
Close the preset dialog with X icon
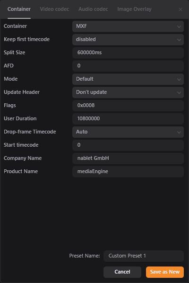[x=180, y=9]
